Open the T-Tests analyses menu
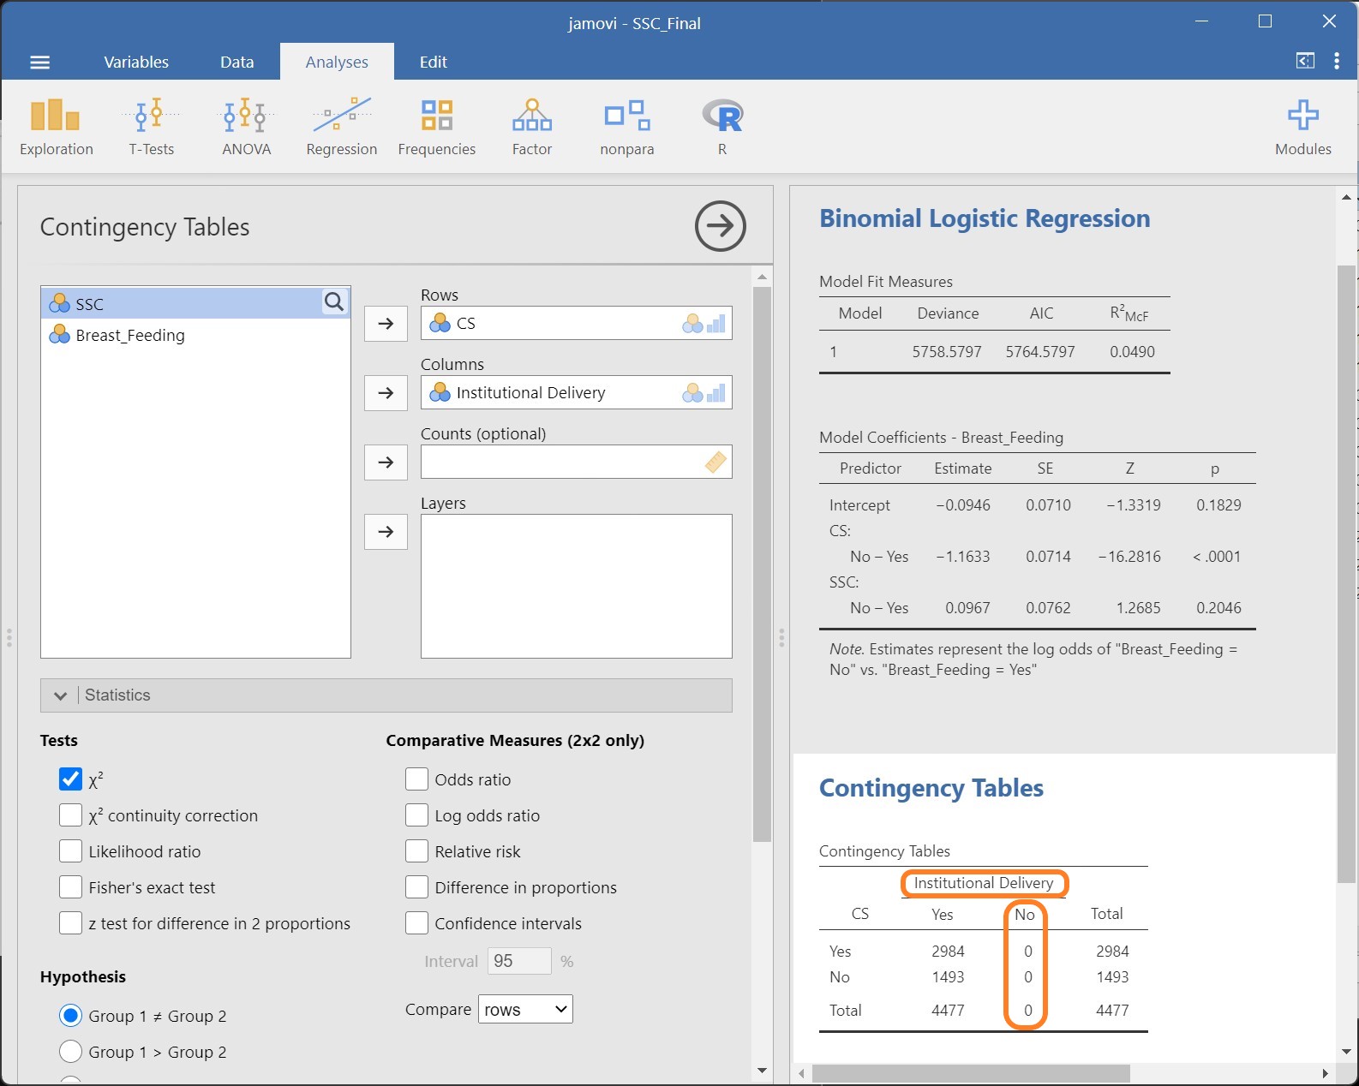Screen dimensions: 1359x1086 pyautogui.click(x=151, y=127)
